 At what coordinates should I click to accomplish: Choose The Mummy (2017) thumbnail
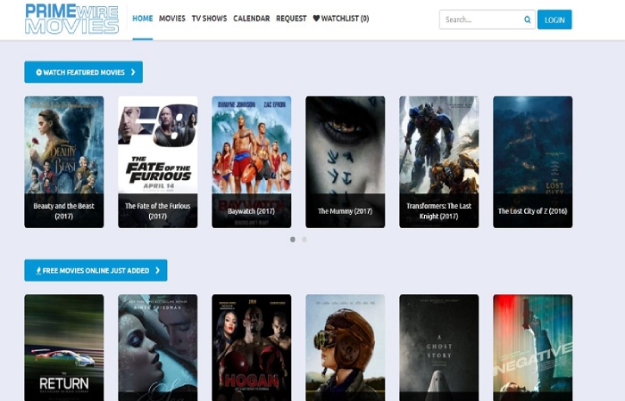tap(346, 161)
